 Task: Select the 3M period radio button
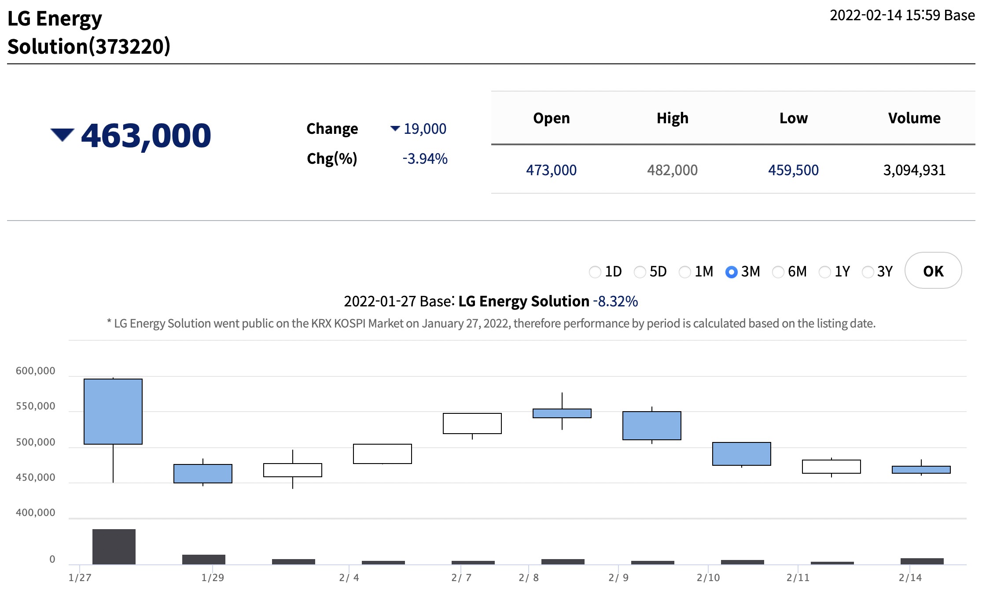pyautogui.click(x=731, y=272)
